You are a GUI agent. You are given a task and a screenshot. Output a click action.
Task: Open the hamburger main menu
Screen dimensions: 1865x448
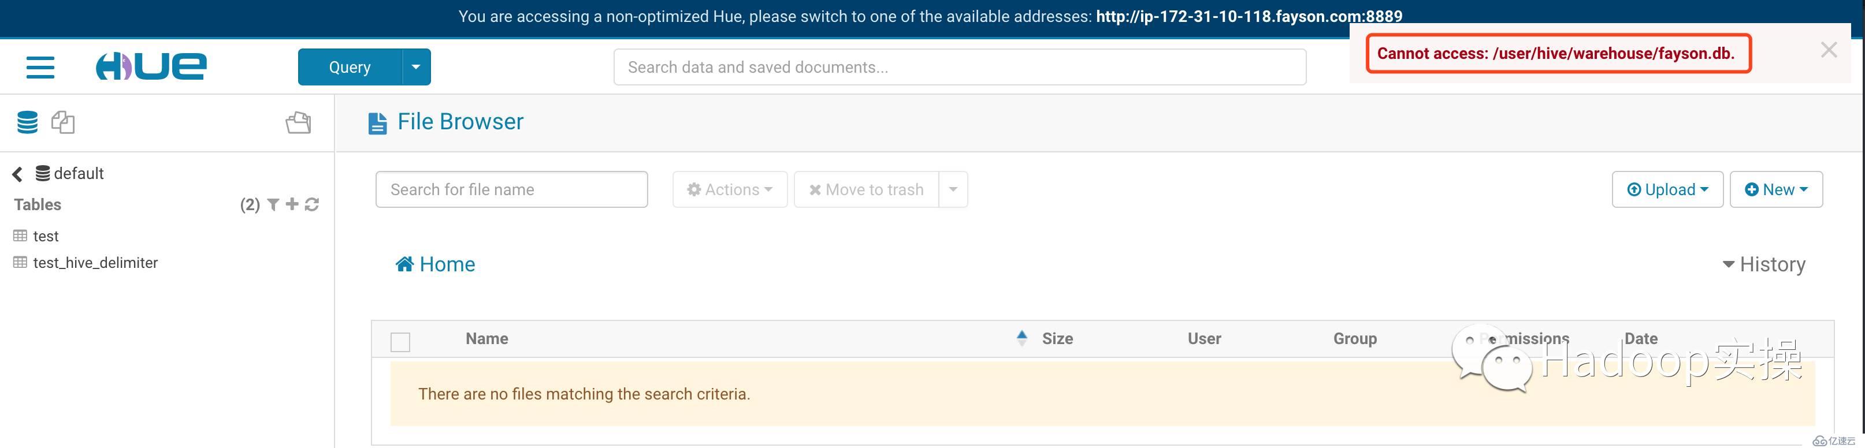(40, 68)
